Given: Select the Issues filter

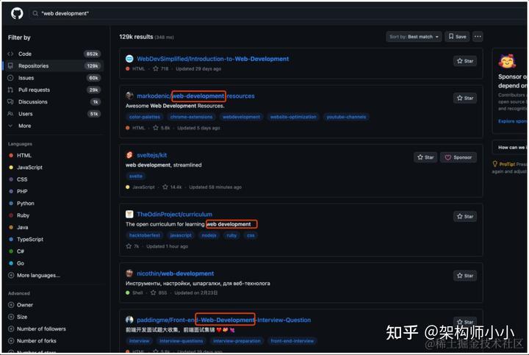Looking at the screenshot, I should (x=54, y=78).
